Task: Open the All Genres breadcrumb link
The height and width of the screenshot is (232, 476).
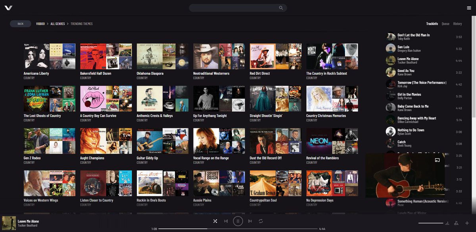Action: [58, 24]
